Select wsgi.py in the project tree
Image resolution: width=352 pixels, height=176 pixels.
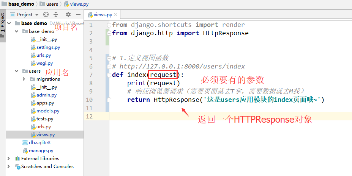coord(45,63)
